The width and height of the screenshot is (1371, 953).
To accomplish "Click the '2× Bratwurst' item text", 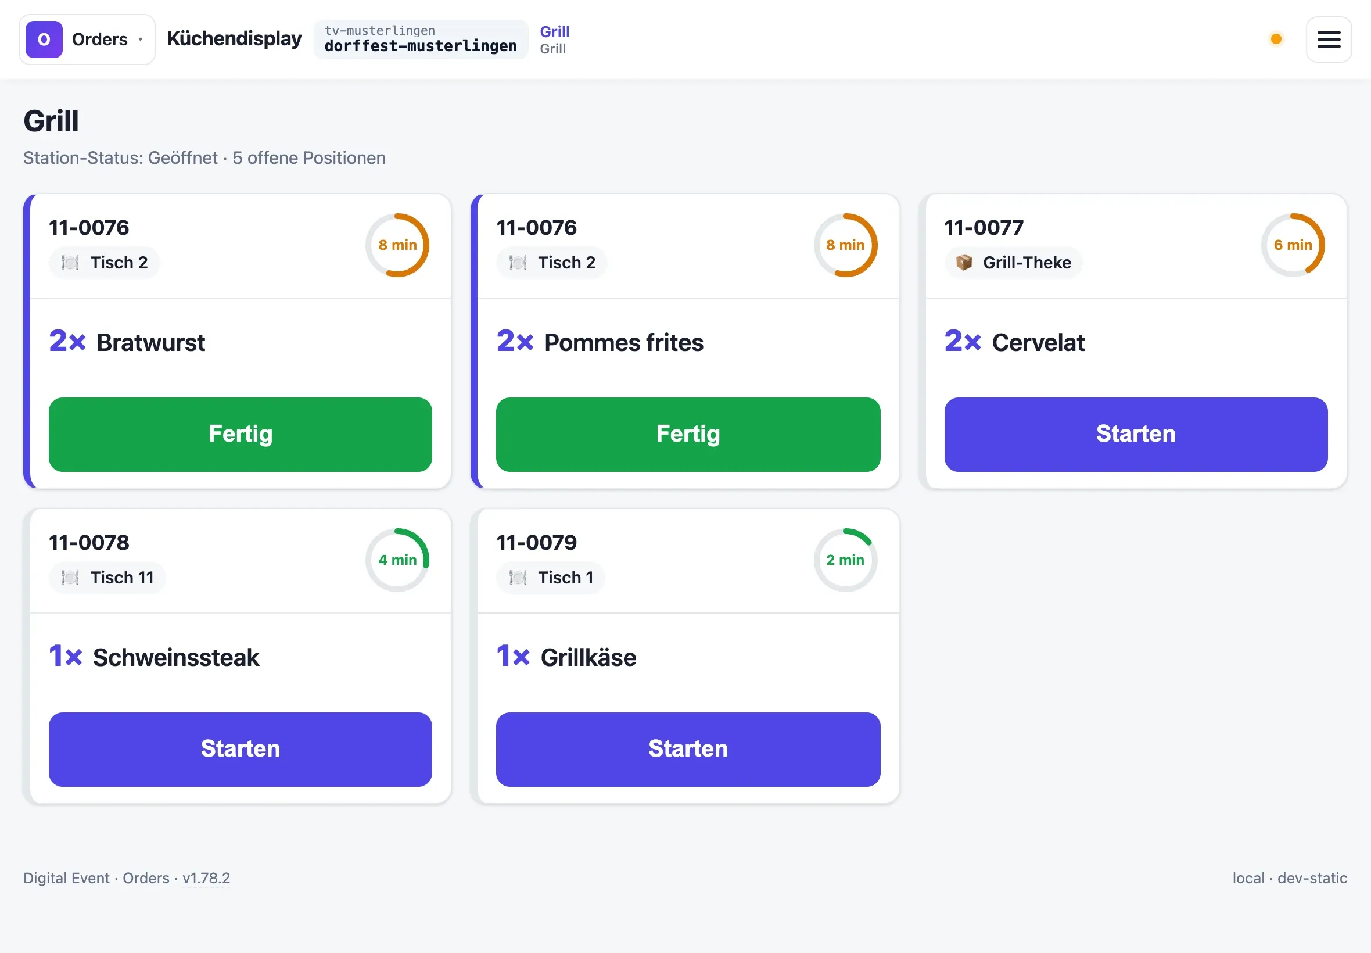I will tap(127, 342).
